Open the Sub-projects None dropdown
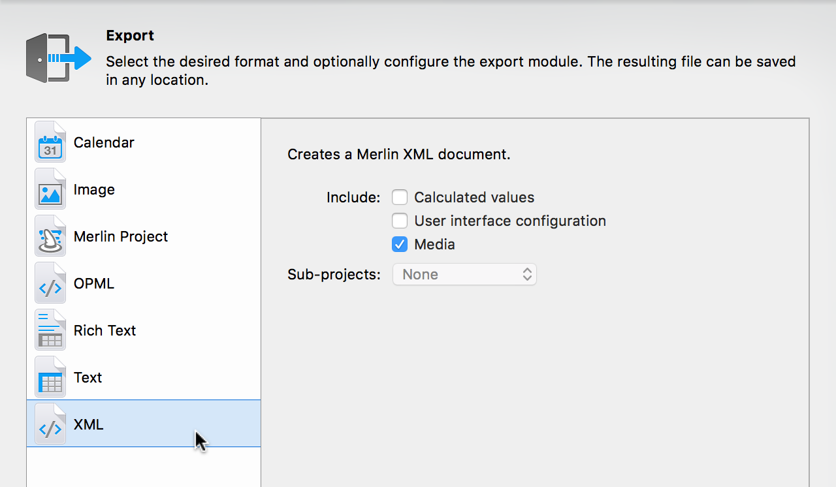The height and width of the screenshot is (487, 836). [x=464, y=274]
